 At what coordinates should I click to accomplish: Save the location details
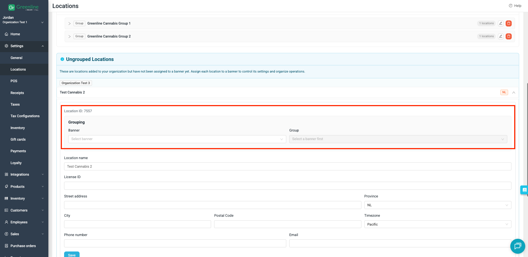pyautogui.click(x=72, y=255)
